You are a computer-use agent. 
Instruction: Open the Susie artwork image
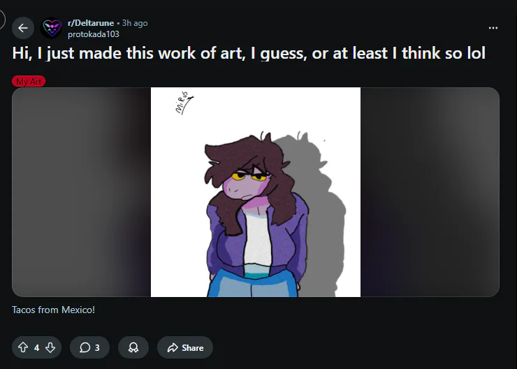(x=256, y=203)
